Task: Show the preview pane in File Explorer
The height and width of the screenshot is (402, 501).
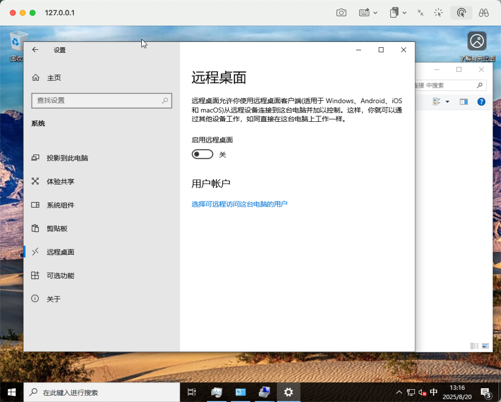Action: (464, 102)
